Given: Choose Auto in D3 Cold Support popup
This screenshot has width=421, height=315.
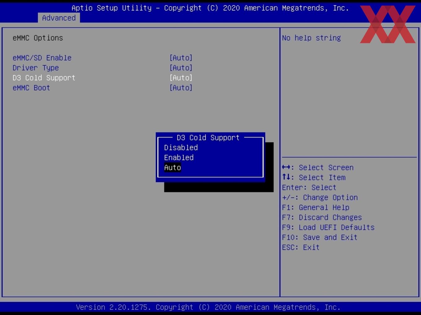Looking at the screenshot, I should (x=172, y=168).
